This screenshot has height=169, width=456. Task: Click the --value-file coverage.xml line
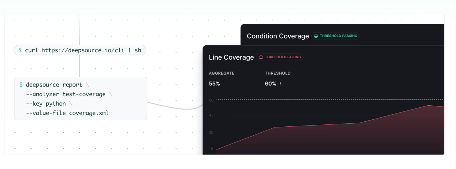67,113
